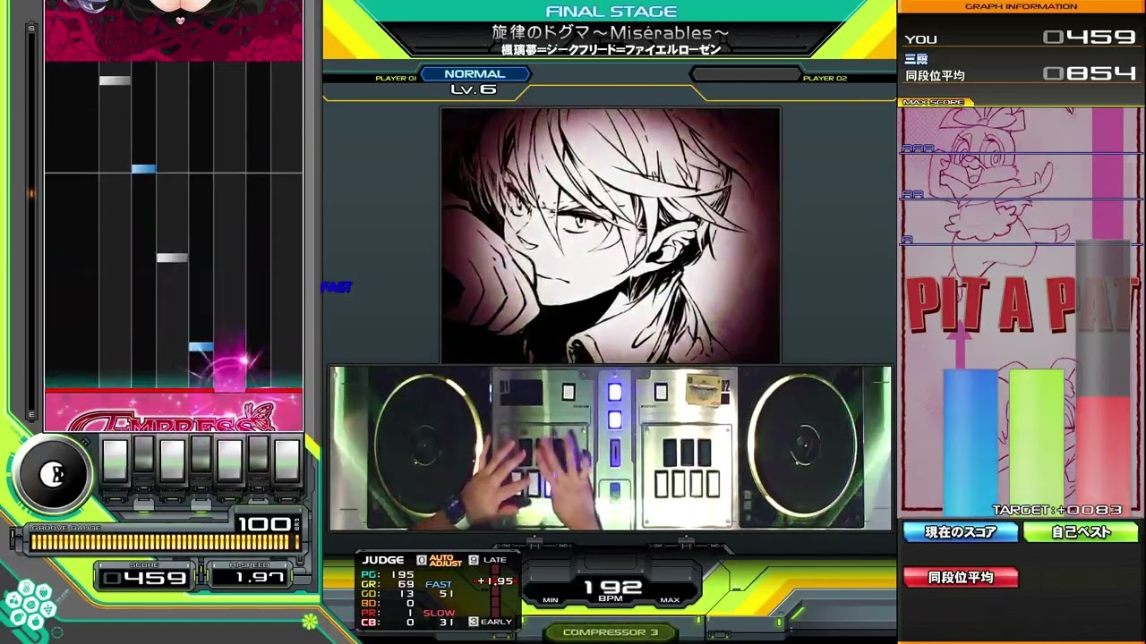This screenshot has height=644, width=1146.
Task: Click the 192 BPM display
Action: click(x=611, y=589)
